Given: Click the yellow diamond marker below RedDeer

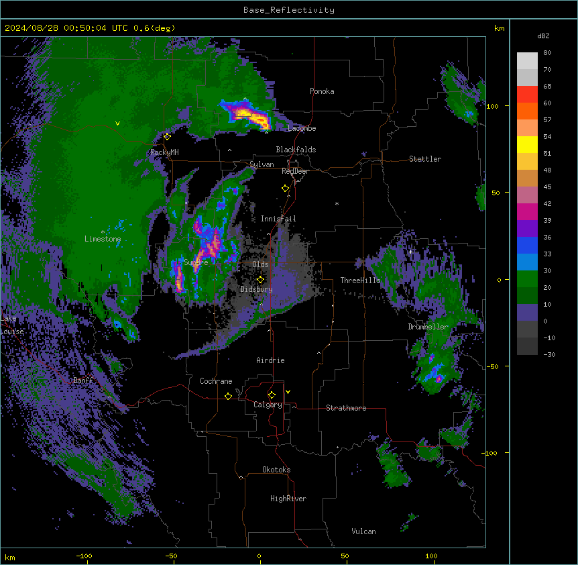Looking at the screenshot, I should (285, 189).
